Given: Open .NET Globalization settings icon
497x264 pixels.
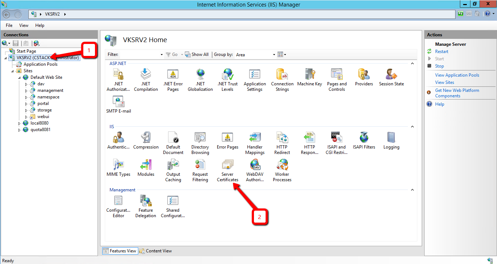Looking at the screenshot, I should [200, 80].
